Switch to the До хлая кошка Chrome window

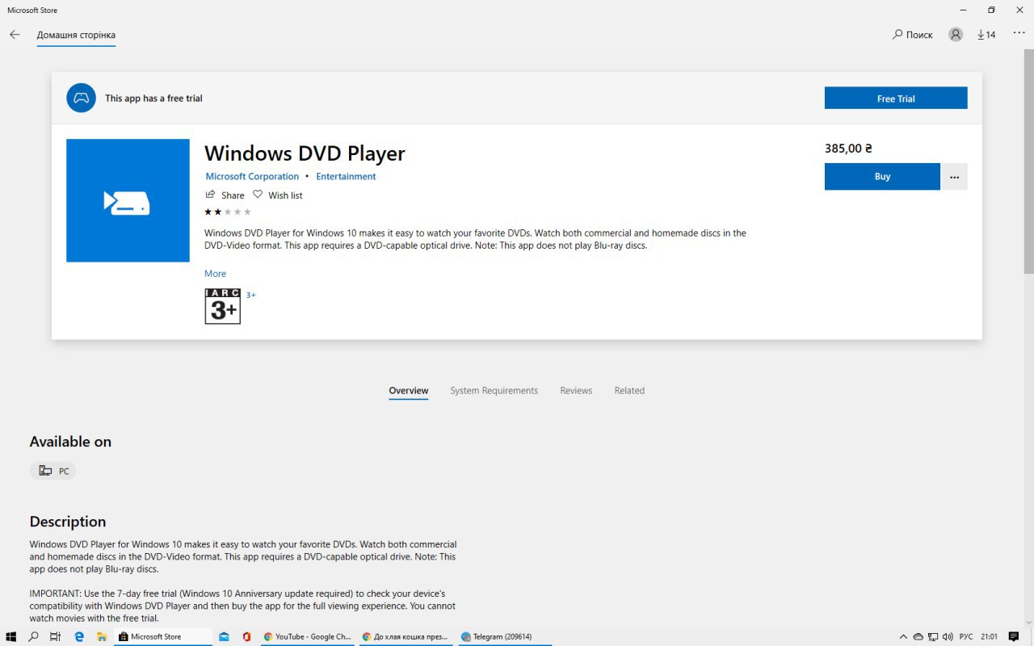(x=406, y=636)
